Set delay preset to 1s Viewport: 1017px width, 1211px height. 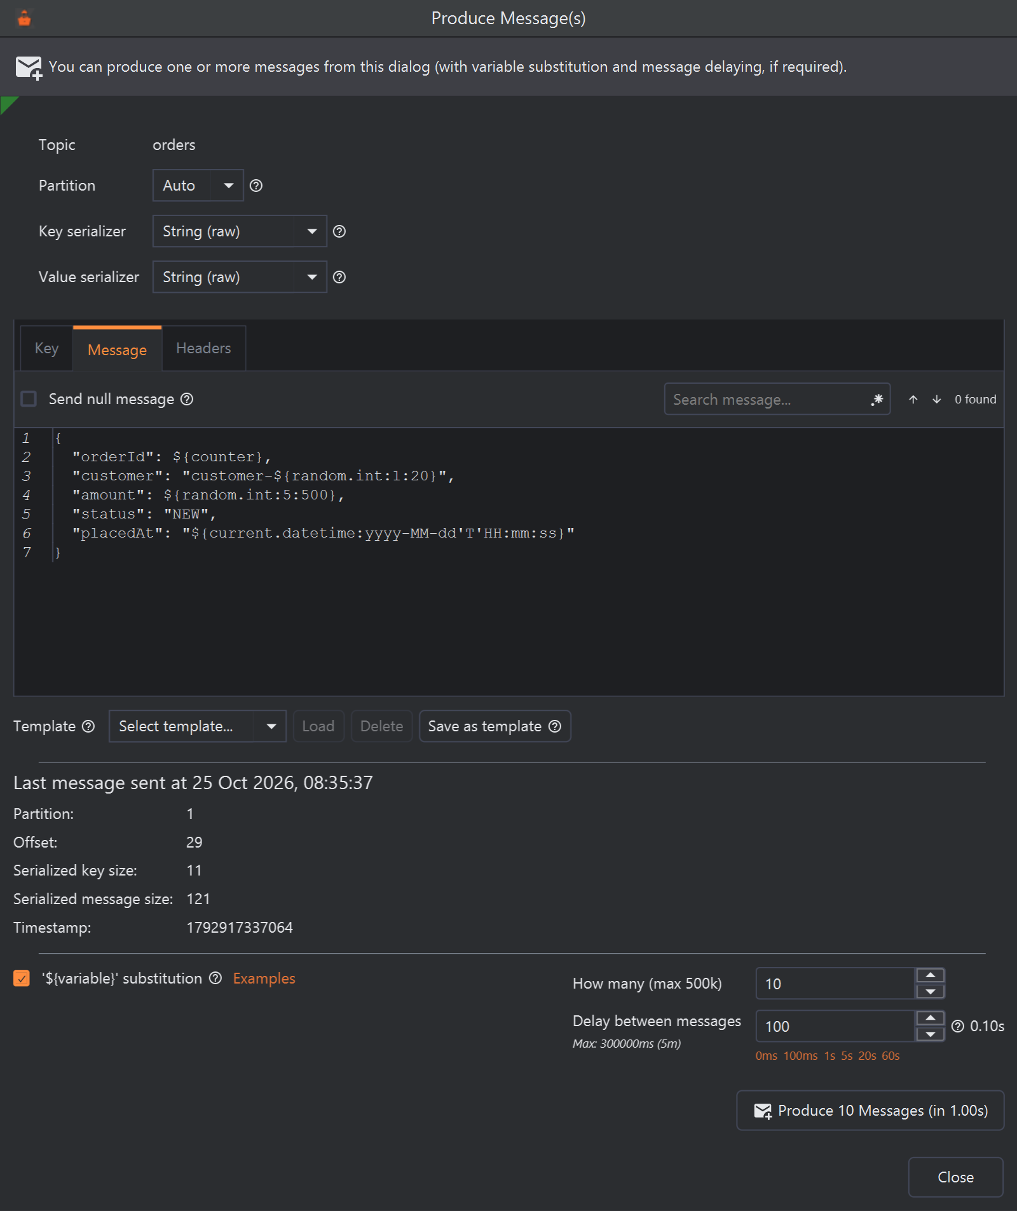pyautogui.click(x=829, y=1055)
